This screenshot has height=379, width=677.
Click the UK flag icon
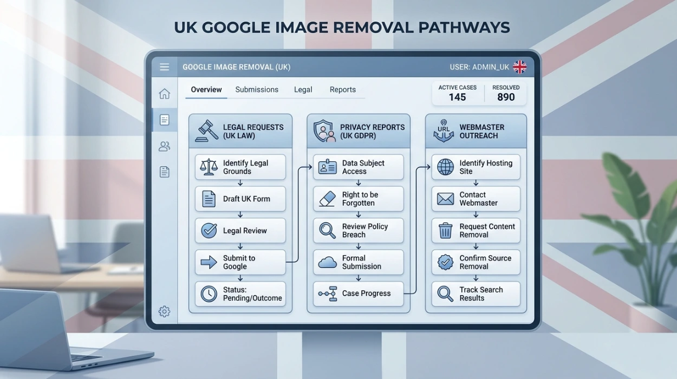520,67
